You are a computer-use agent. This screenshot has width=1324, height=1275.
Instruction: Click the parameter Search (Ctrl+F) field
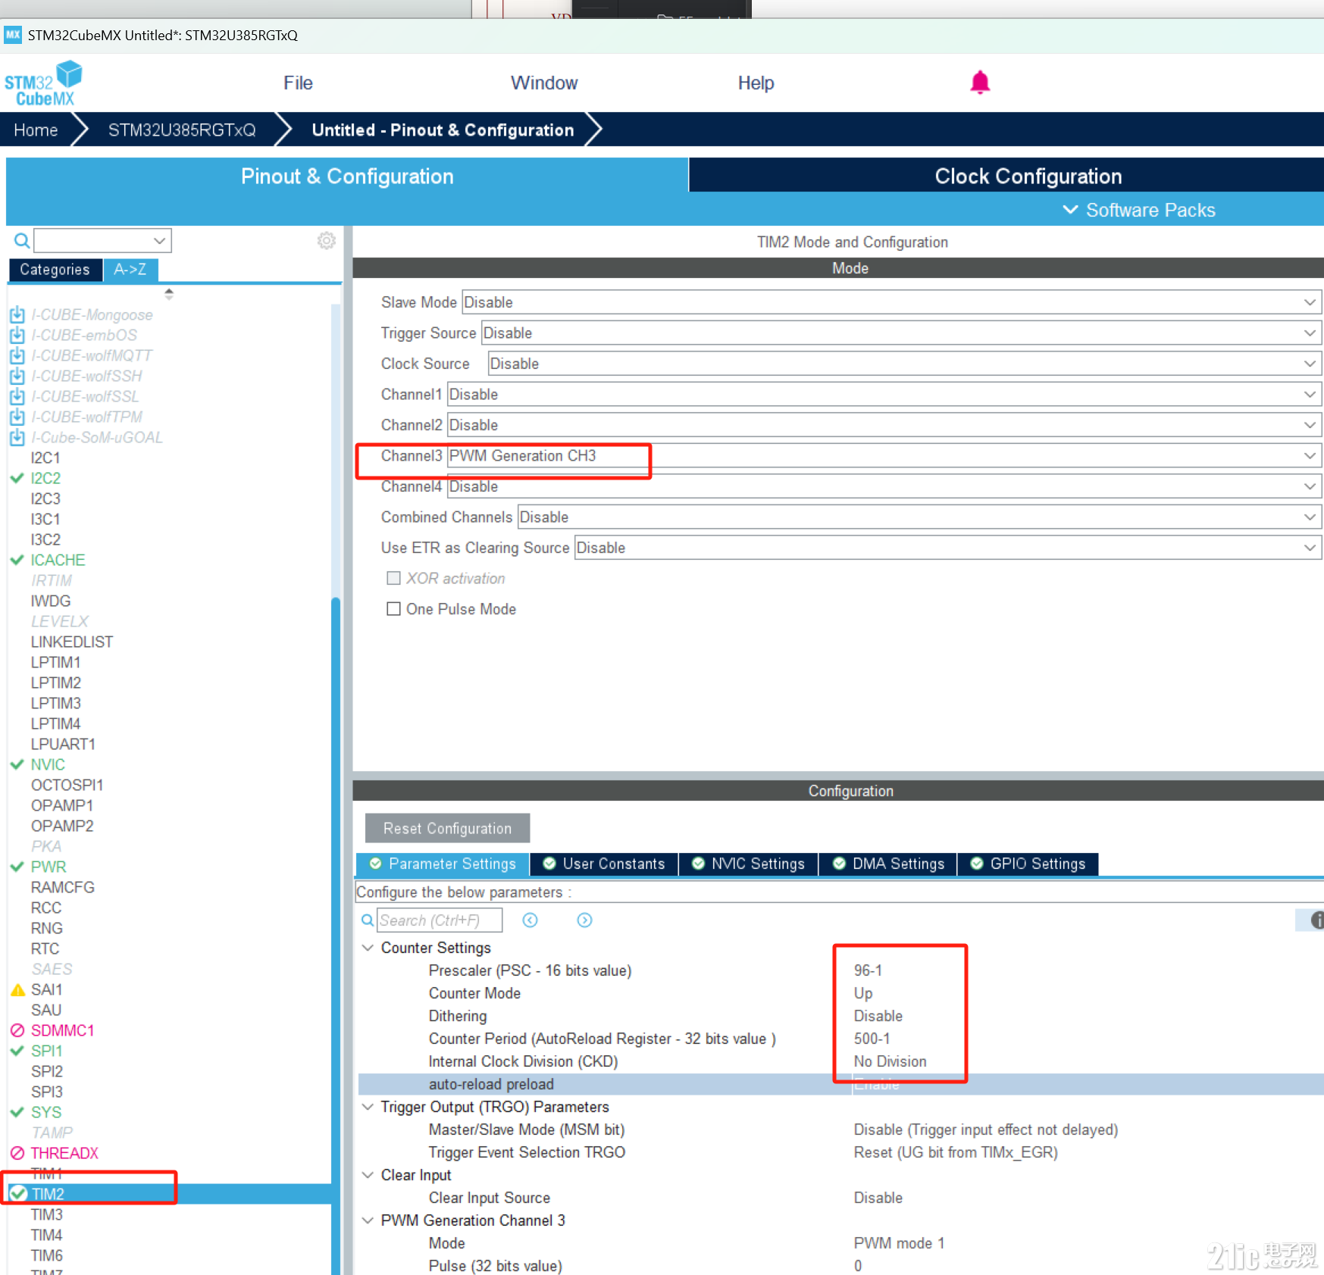[440, 920]
